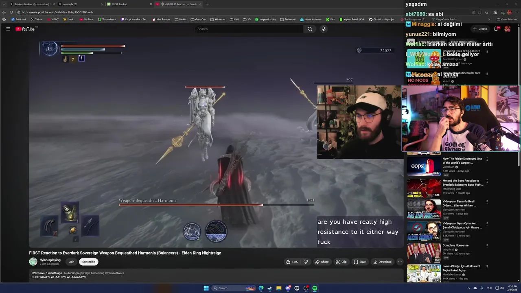521x293 pixels.
Task: Open more actions ellipsis under video
Action: 400,262
